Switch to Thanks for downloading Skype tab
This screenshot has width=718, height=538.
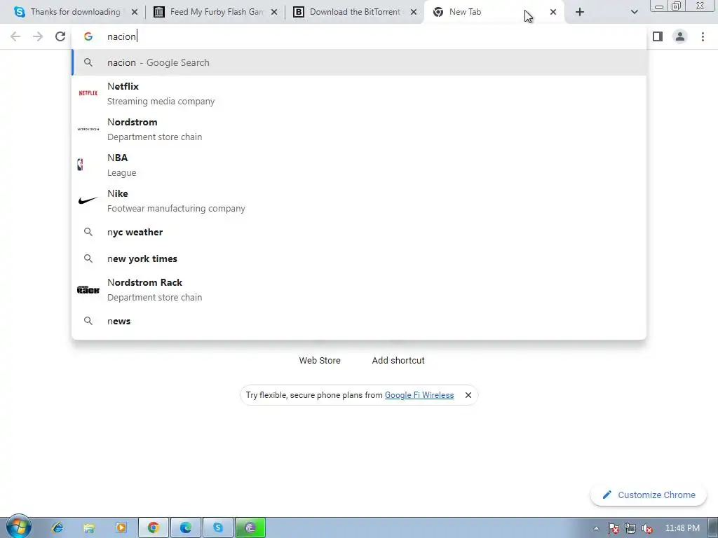click(76, 12)
